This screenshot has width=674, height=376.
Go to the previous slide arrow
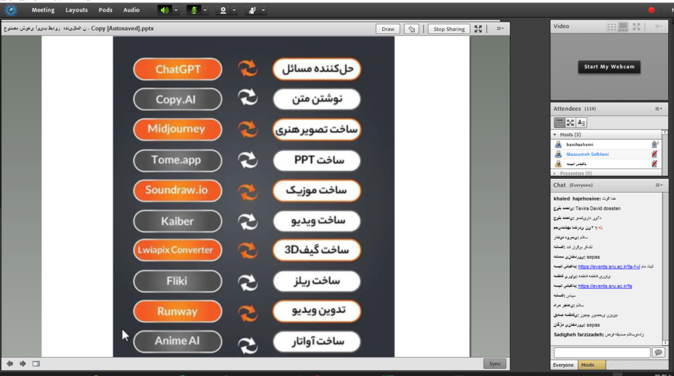[x=9, y=364]
